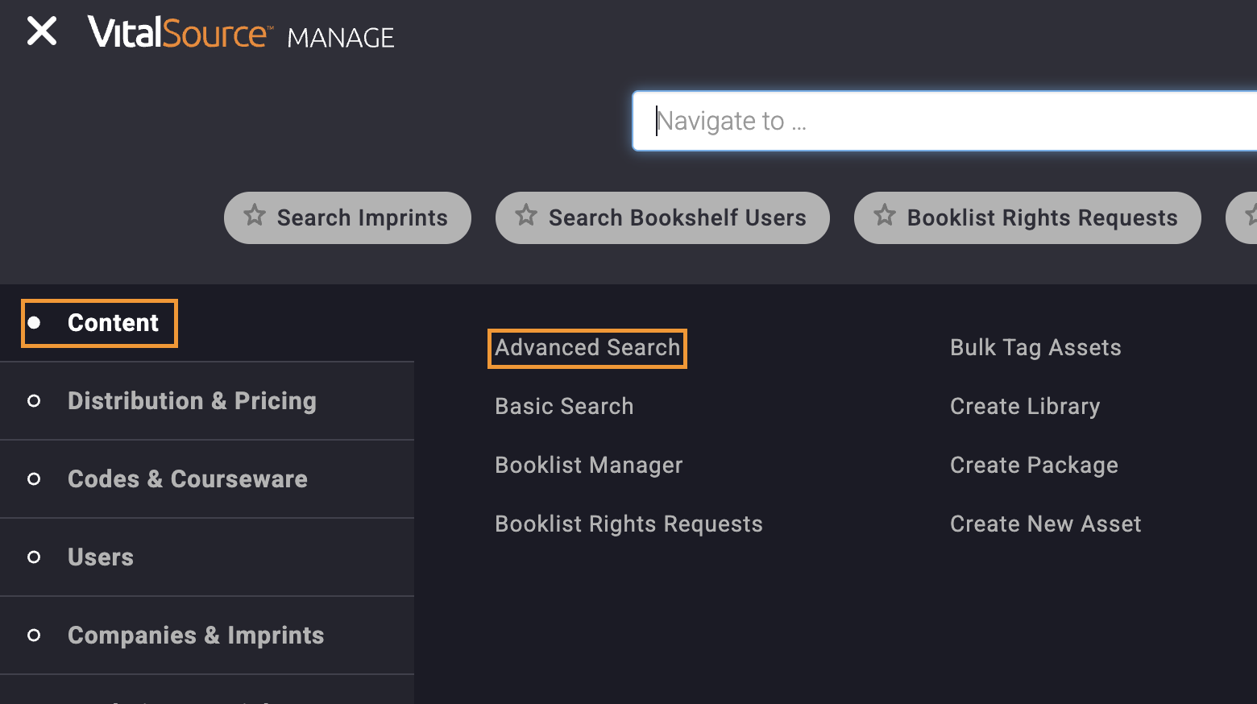
Task: Unfavorite the Booklist Rights Requests shortcut star
Action: tap(886, 216)
